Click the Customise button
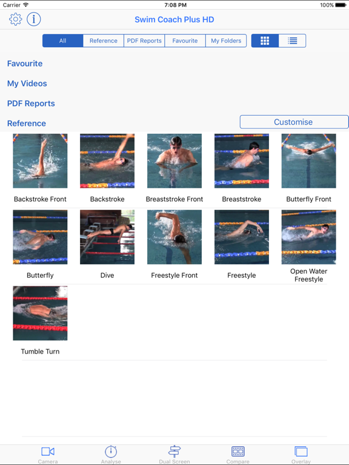 point(294,122)
